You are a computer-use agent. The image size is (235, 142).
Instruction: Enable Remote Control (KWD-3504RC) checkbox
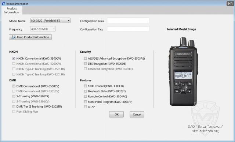coord(85,96)
